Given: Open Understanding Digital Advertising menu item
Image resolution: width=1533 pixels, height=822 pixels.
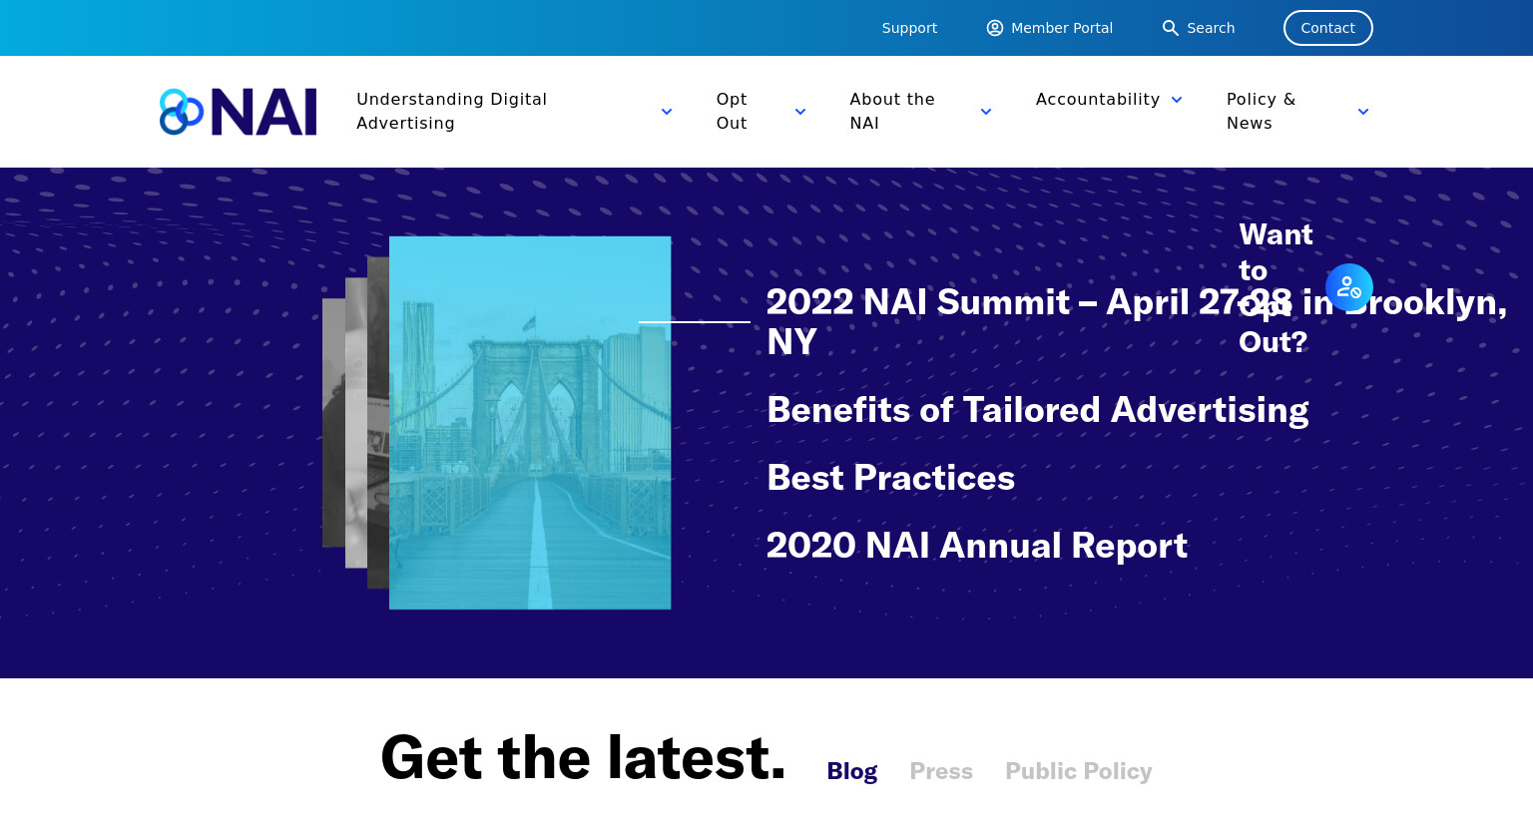Looking at the screenshot, I should point(451,111).
